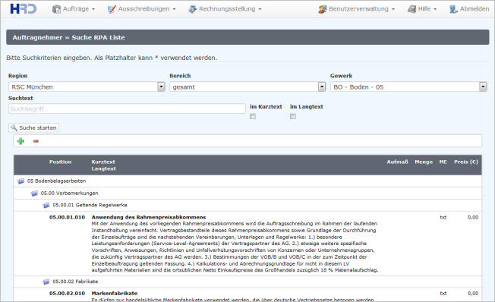This screenshot has width=495, height=302.
Task: Click folder icon of 05.00 Vorbemerkungen
Action: tap(34, 193)
